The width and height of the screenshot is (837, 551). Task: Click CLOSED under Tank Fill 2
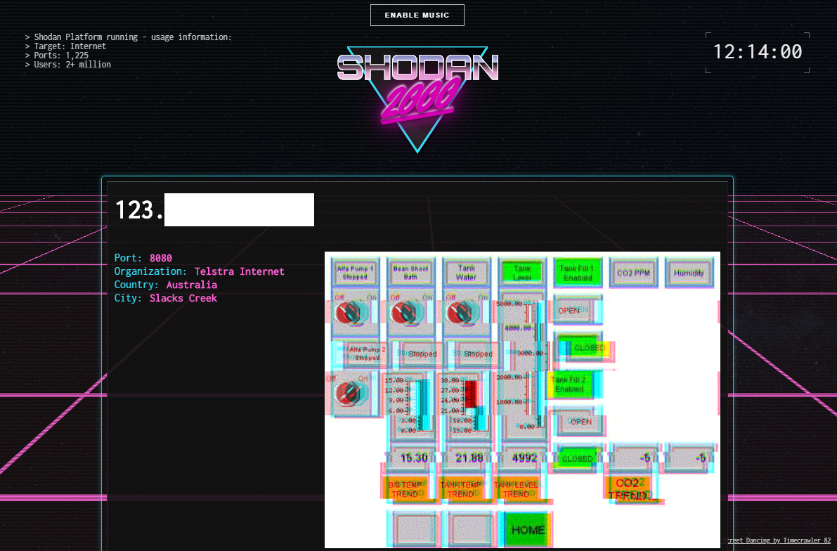tap(576, 459)
